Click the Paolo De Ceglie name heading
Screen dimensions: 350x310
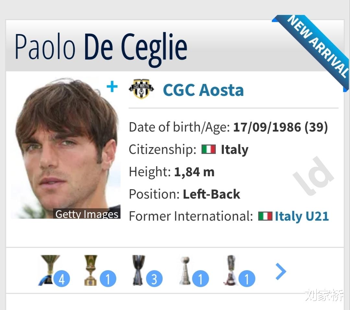(x=101, y=47)
